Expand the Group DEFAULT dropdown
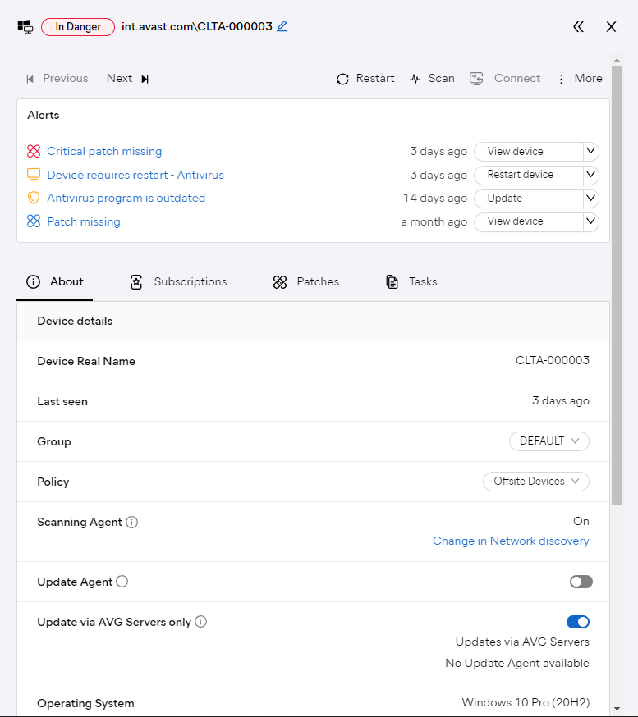This screenshot has height=717, width=638. click(x=549, y=441)
